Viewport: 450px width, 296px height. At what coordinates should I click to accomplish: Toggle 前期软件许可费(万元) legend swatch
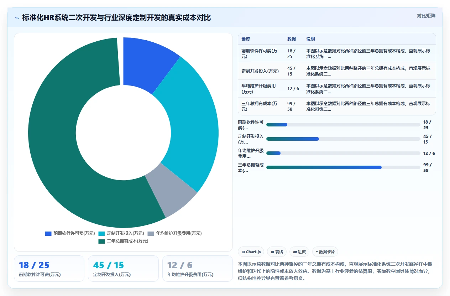48,234
